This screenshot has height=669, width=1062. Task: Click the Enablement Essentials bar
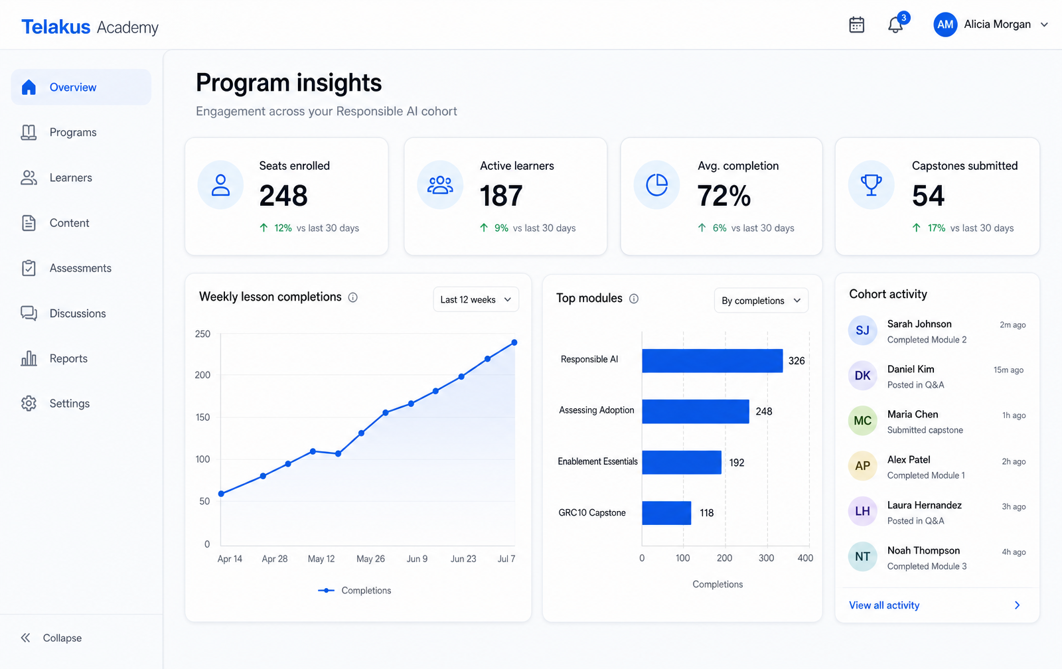(682, 462)
